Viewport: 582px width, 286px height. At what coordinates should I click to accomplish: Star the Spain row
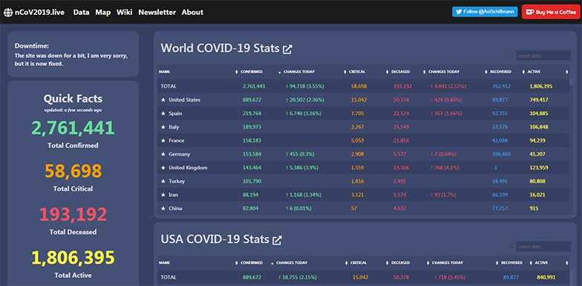pos(163,113)
